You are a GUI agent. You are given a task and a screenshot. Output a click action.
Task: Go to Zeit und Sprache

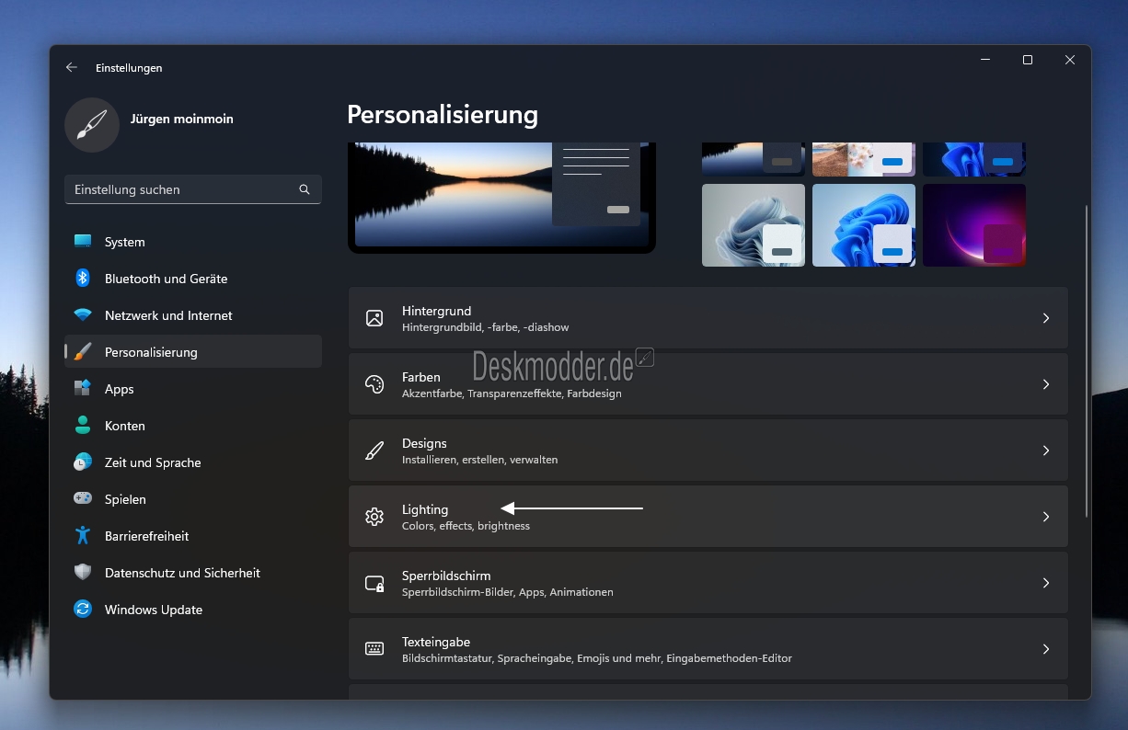[193, 462]
